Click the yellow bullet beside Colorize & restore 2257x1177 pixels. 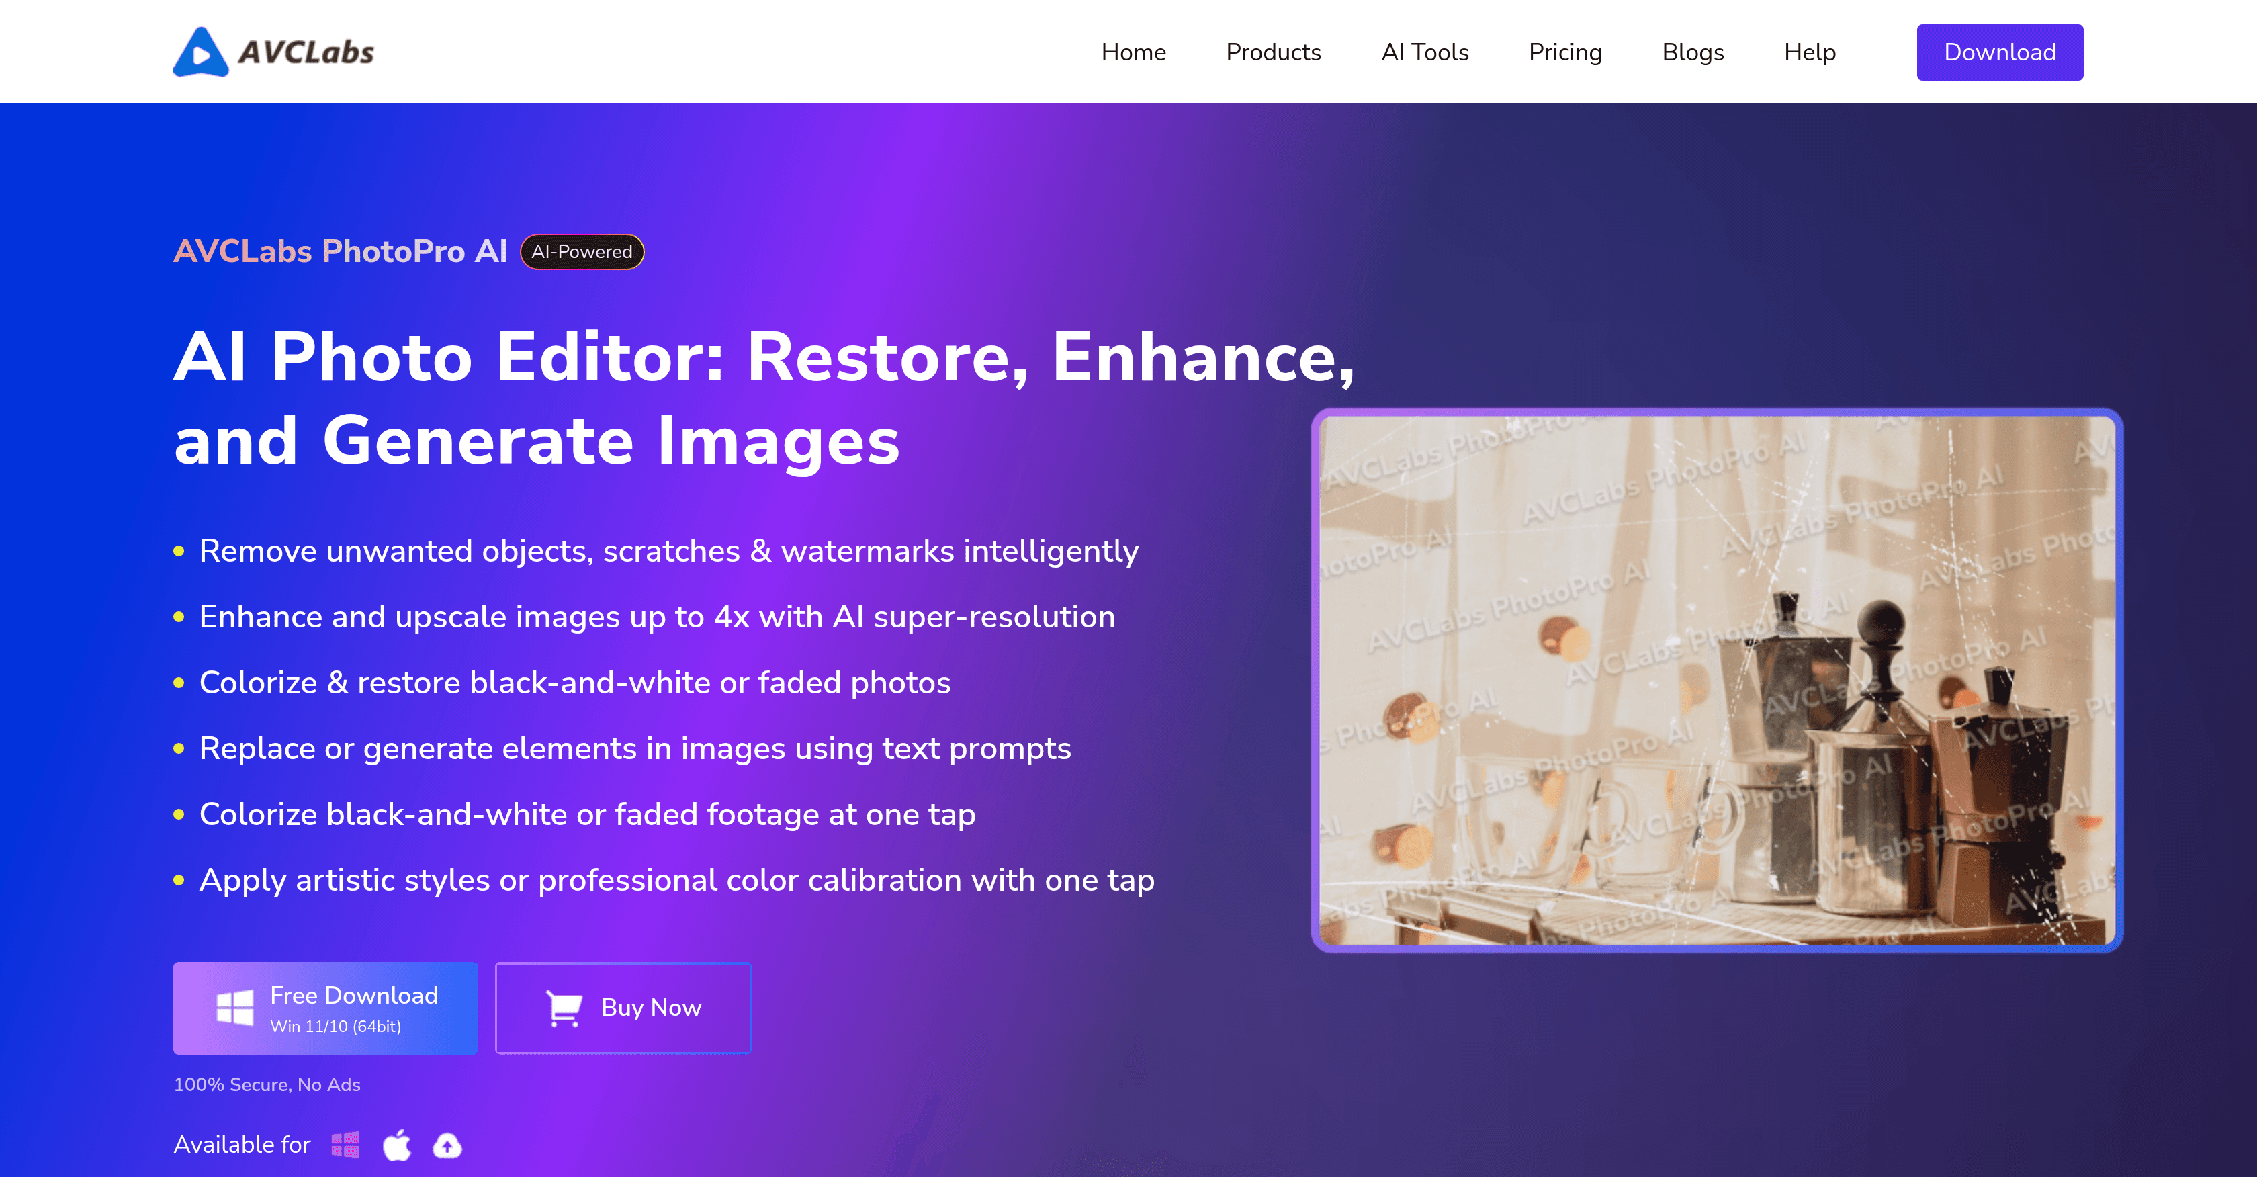[179, 681]
